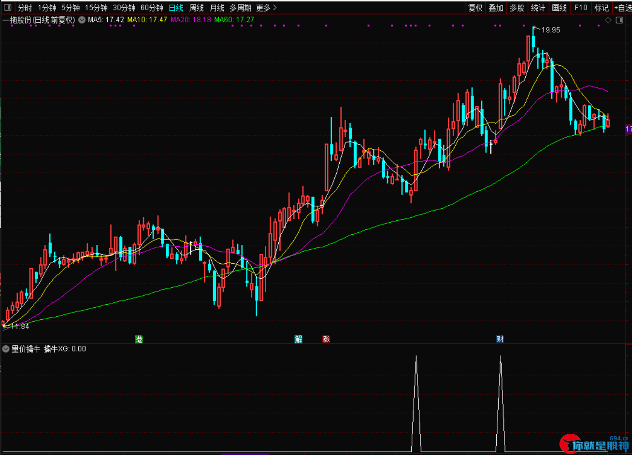Select the 月线 monthly tab
Image resolution: width=632 pixels, height=455 pixels.
(217, 8)
